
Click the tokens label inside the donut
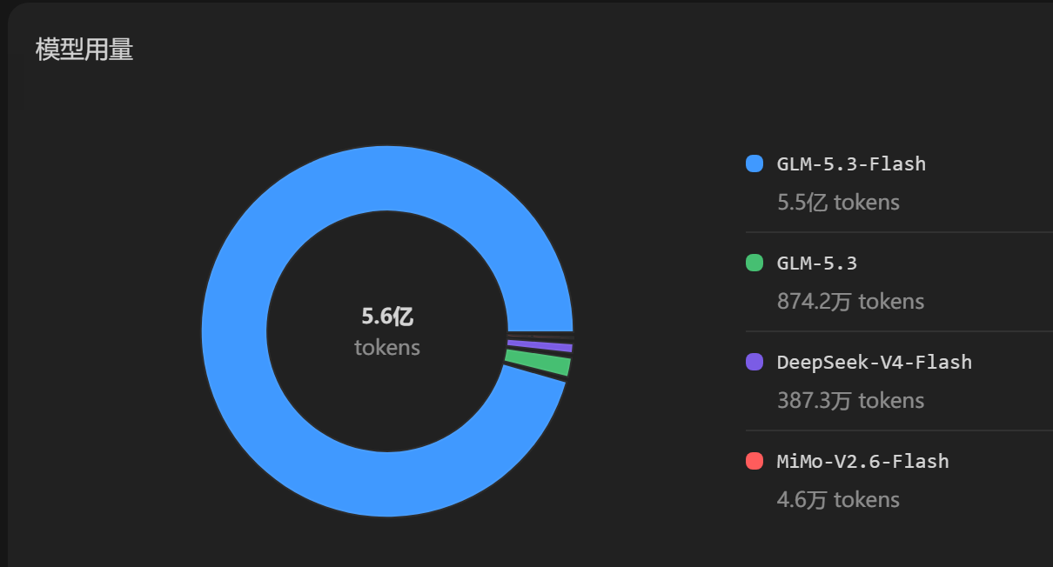(387, 348)
